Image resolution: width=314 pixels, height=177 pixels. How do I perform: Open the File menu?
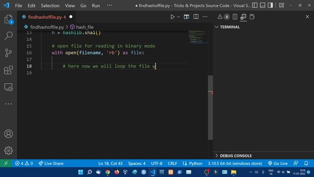click(19, 5)
